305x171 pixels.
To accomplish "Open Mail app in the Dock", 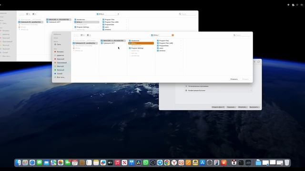I will pyautogui.click(x=47, y=162).
